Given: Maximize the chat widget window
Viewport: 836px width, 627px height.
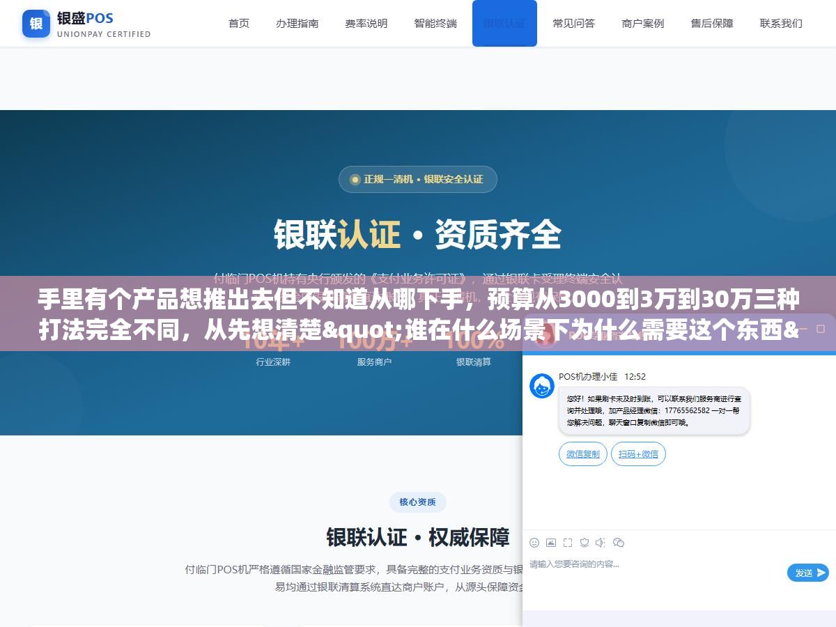Looking at the screenshot, I should (821, 328).
